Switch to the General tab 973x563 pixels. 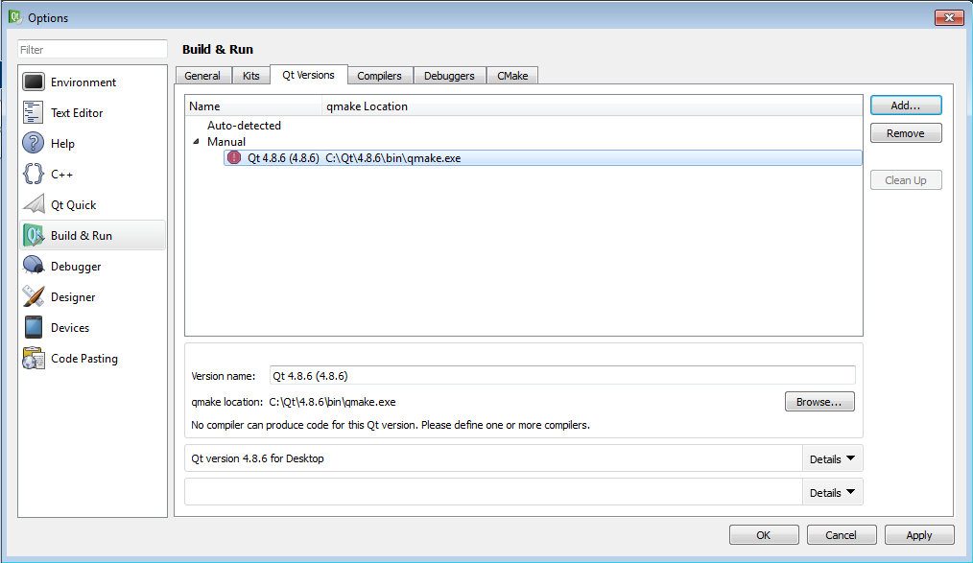(x=202, y=76)
